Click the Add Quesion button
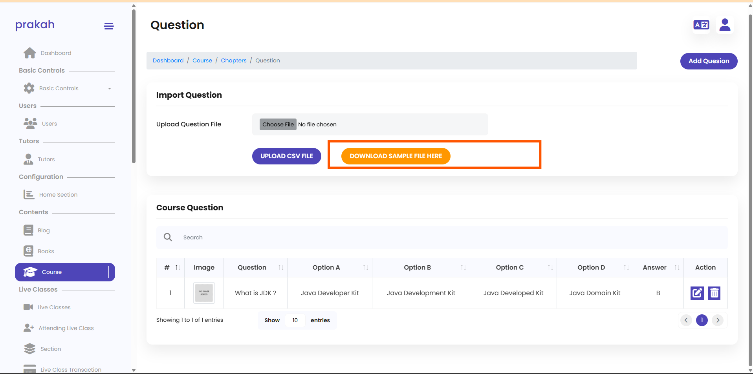The height and width of the screenshot is (374, 753). click(x=709, y=61)
